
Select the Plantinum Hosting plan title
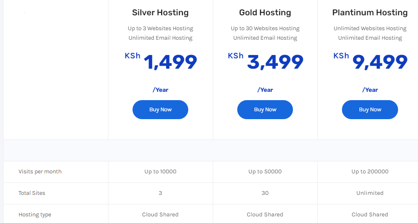pyautogui.click(x=370, y=12)
